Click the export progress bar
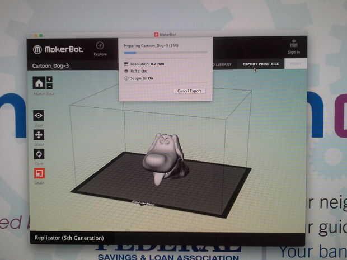 pyautogui.click(x=165, y=53)
